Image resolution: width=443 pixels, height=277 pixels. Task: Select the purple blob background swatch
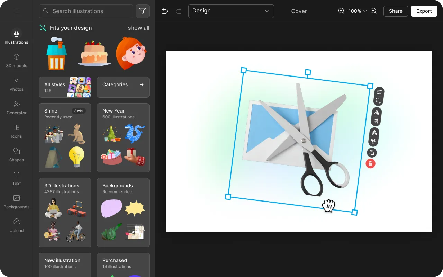pyautogui.click(x=111, y=208)
